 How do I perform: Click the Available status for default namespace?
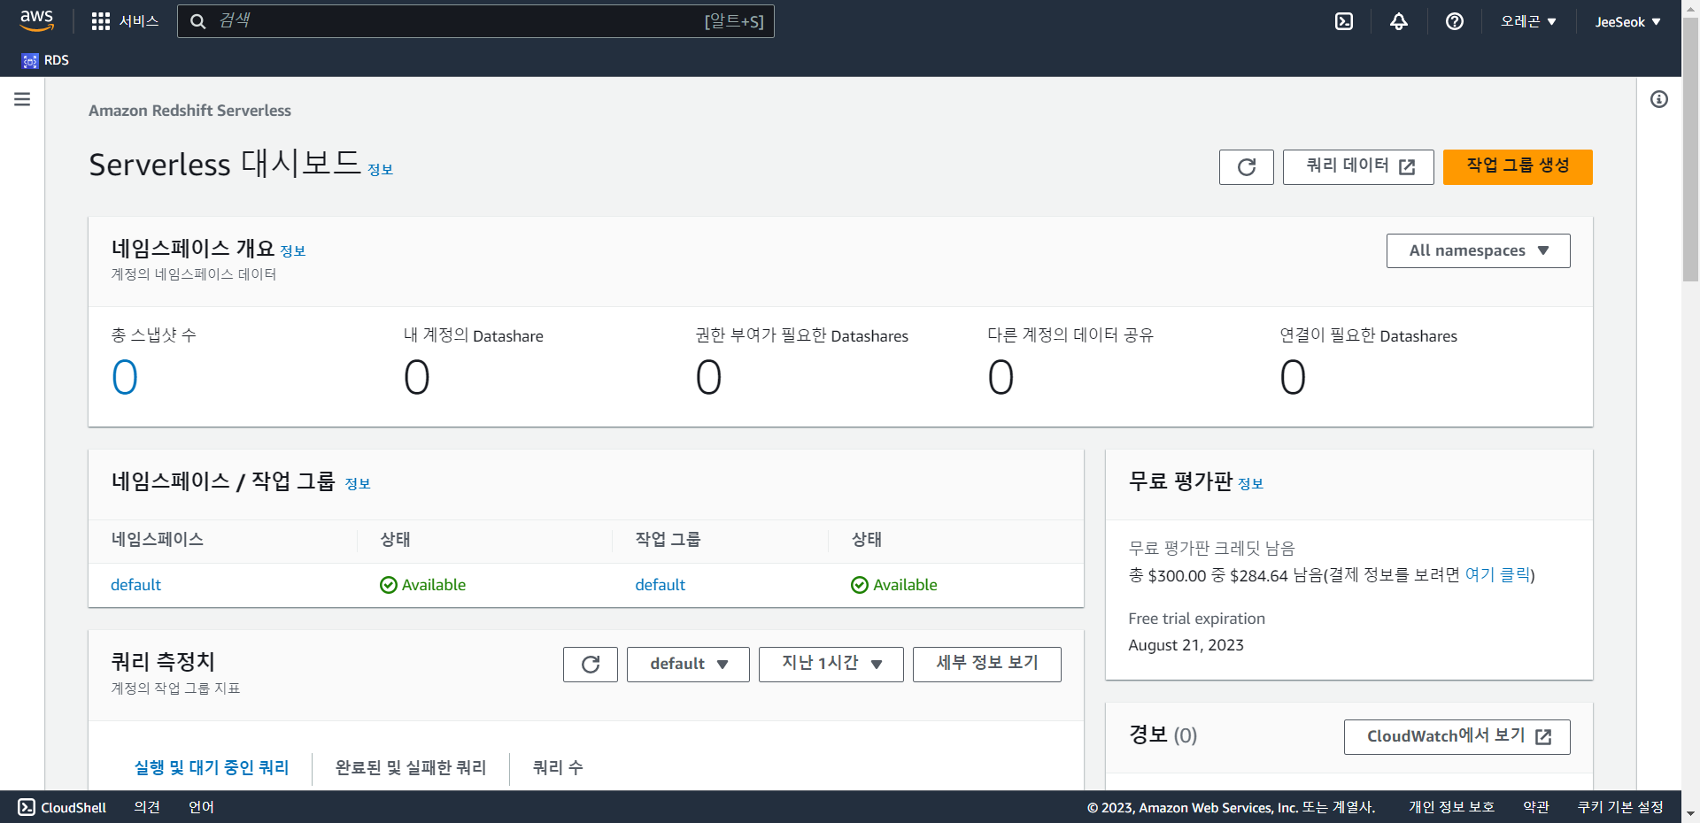coord(422,585)
